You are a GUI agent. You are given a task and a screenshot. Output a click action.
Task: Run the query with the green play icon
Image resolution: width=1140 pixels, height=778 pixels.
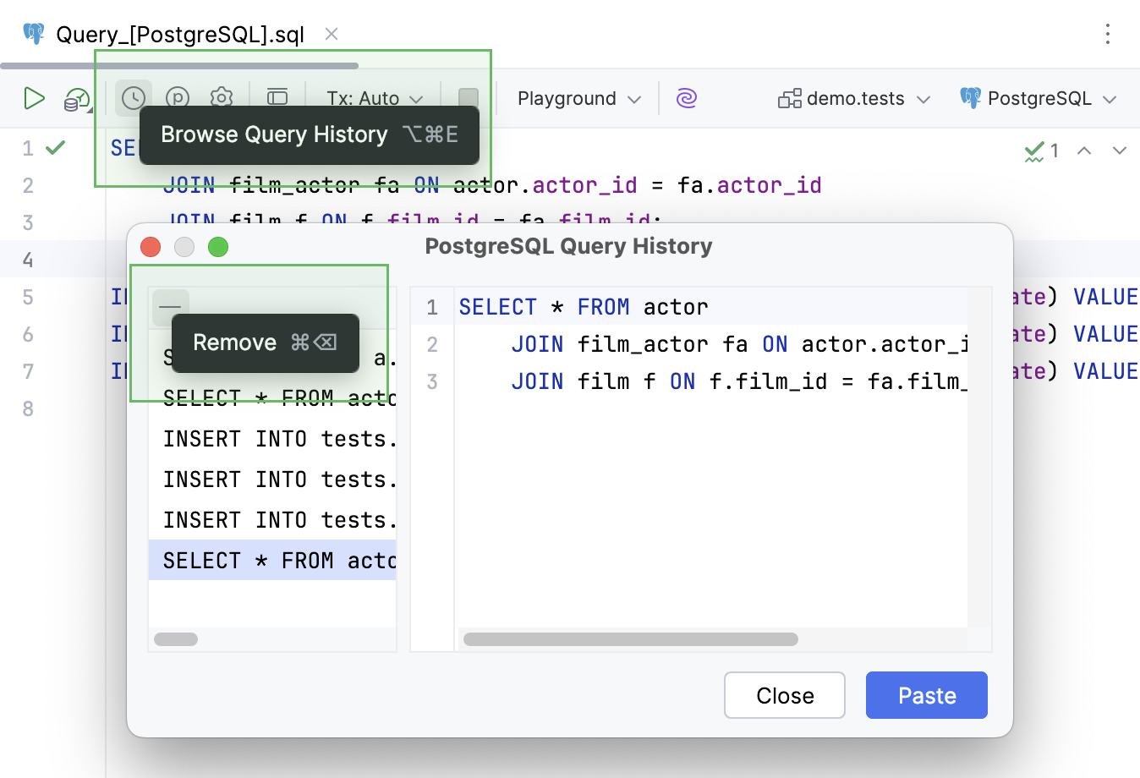coord(35,98)
